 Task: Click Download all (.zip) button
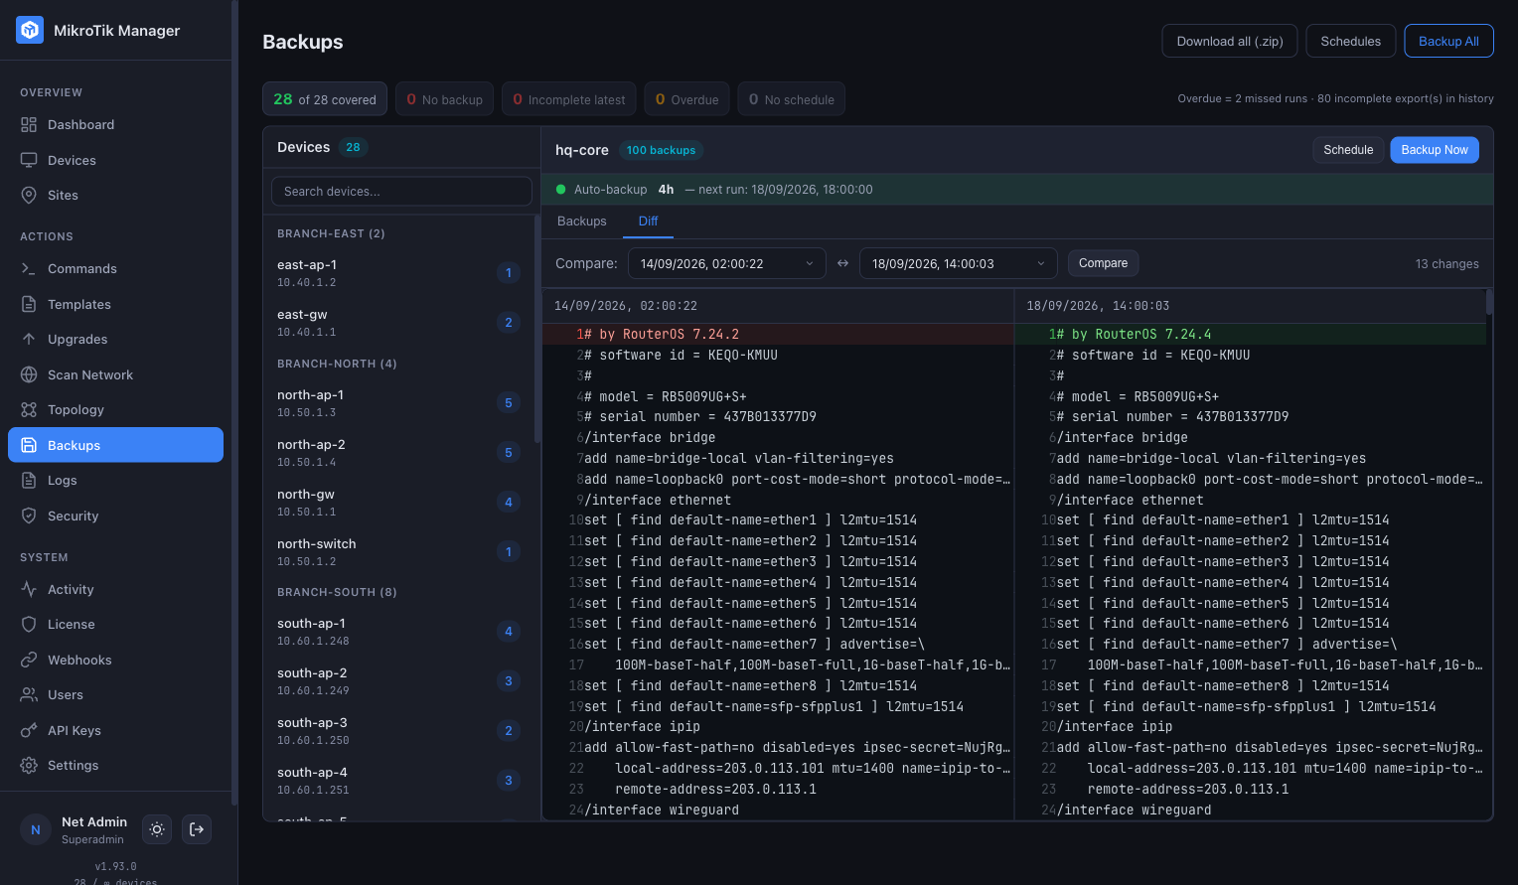click(x=1230, y=41)
